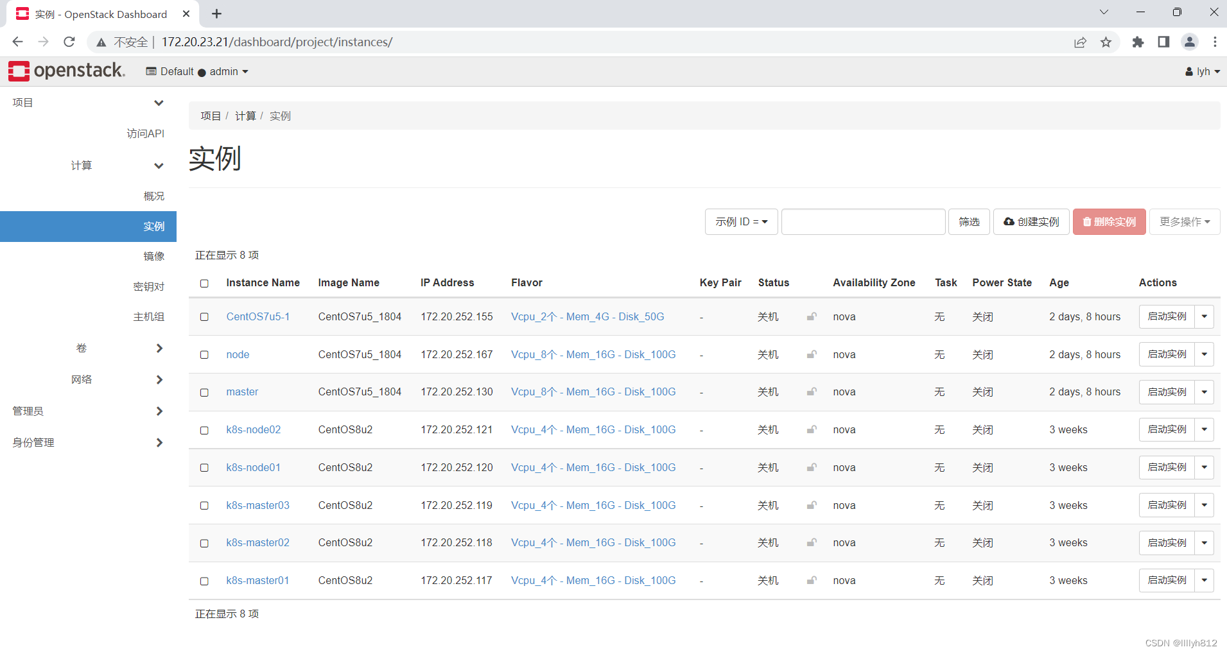Open the browser extensions puzzle icon
The width and height of the screenshot is (1227, 654).
(x=1138, y=42)
